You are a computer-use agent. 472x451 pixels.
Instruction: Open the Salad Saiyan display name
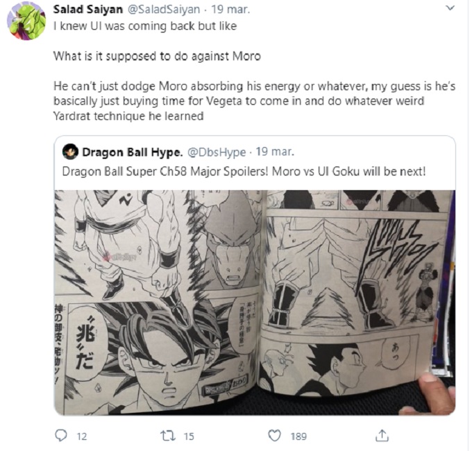coord(88,9)
